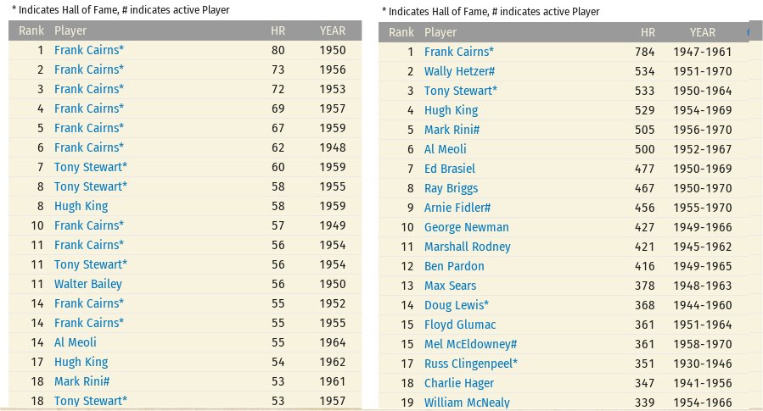Select the Charlie Hager link
Screen dimensions: 763x411
[x=457, y=383]
